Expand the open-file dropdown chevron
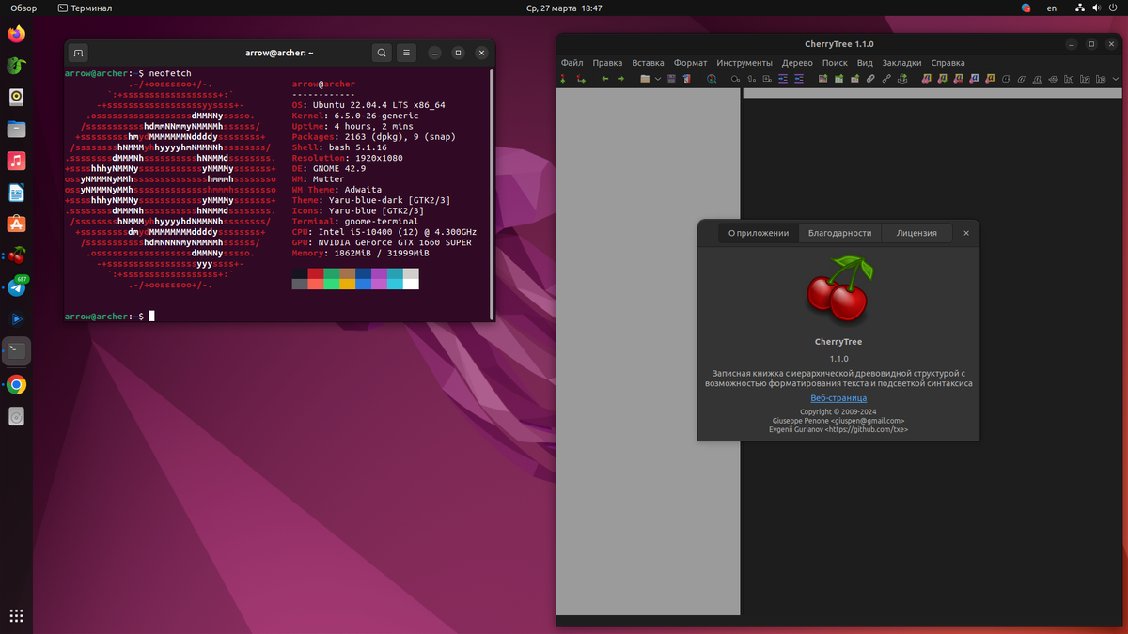The image size is (1128, 634). tap(656, 79)
